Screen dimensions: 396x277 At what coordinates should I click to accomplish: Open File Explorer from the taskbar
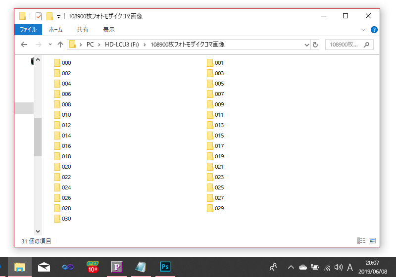pyautogui.click(x=19, y=267)
